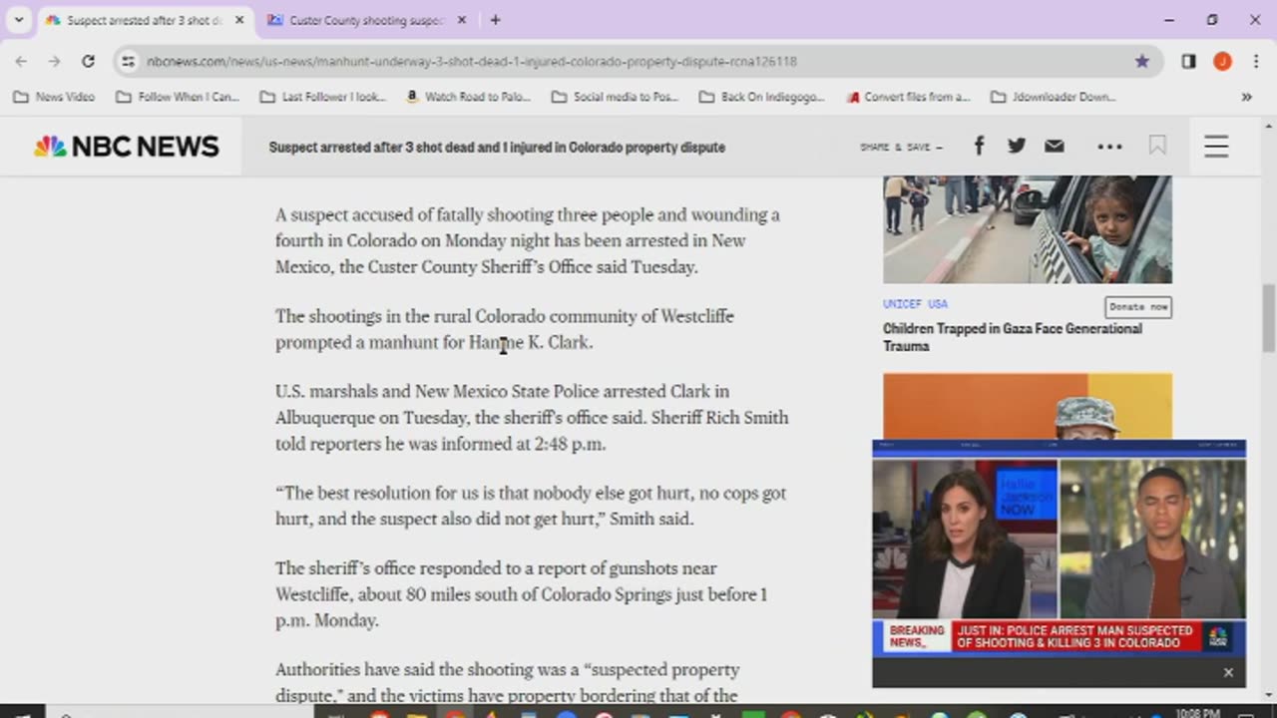Open the Jdownloader Down bookmark folder
Viewport: 1277px width, 718px height.
[1054, 97]
